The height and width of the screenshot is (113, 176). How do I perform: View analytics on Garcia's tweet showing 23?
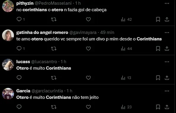pos(126,107)
